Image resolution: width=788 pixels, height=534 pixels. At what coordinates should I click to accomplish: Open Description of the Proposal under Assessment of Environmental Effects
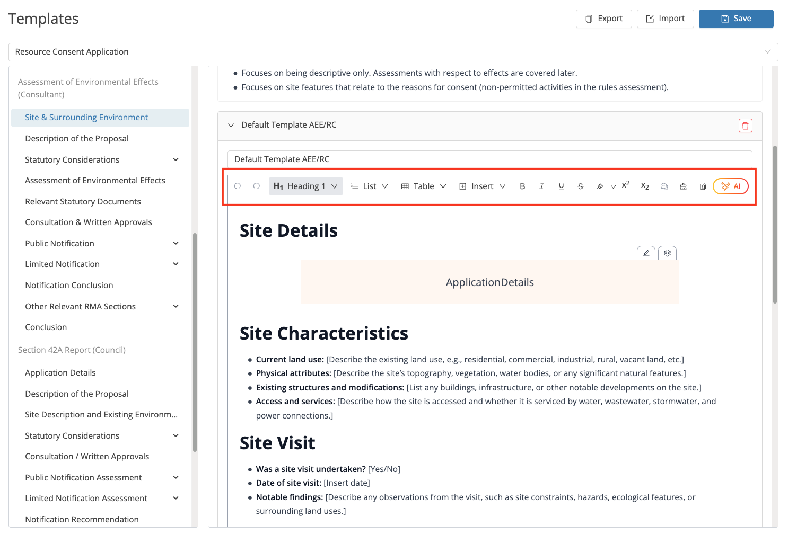[77, 139]
